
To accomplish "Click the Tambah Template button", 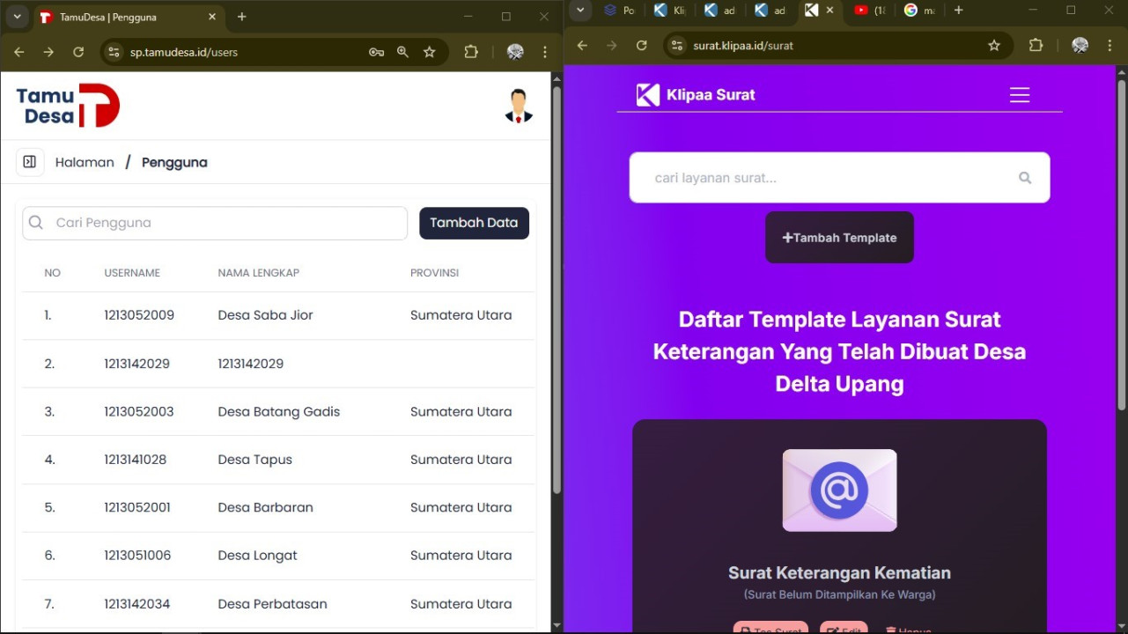I will tap(839, 238).
